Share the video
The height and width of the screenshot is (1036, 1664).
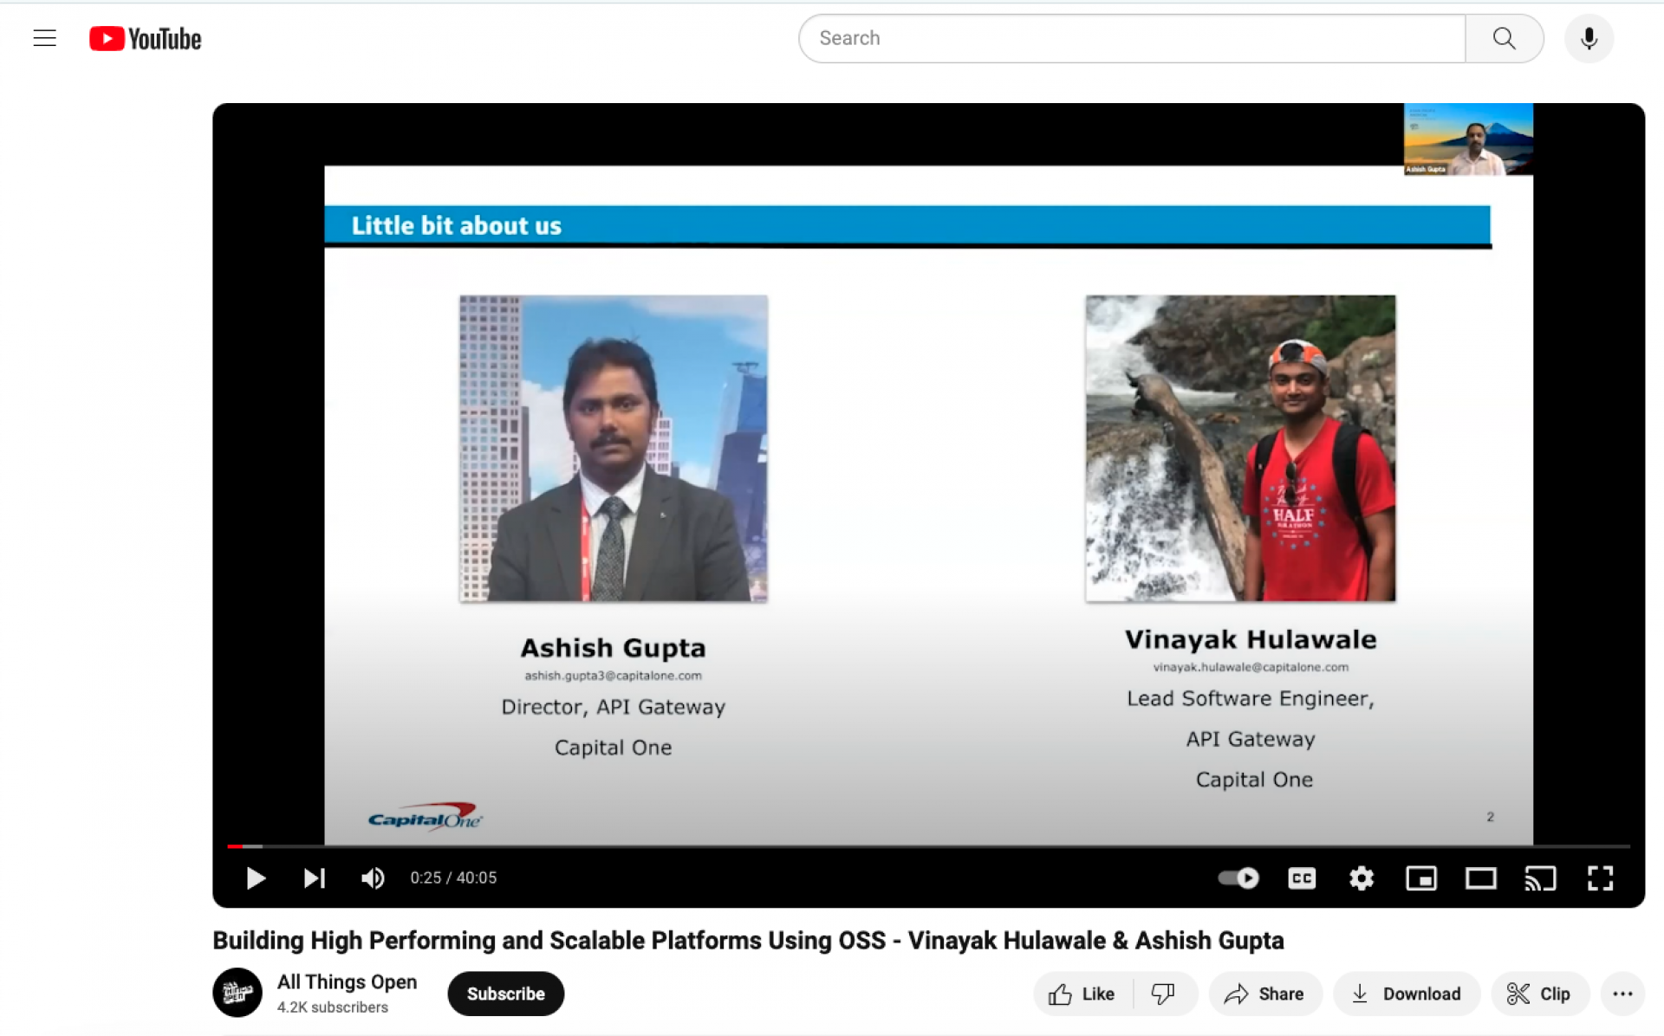pos(1264,994)
